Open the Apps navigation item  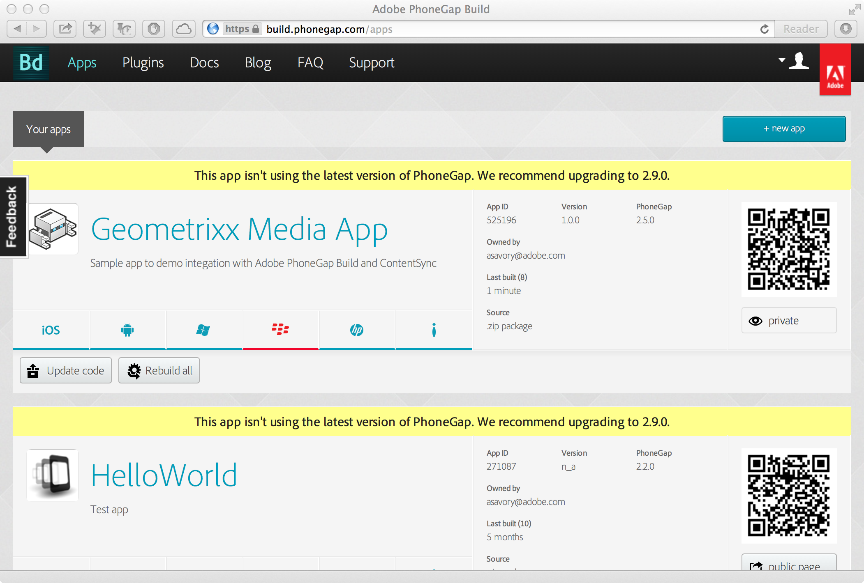[x=82, y=62]
